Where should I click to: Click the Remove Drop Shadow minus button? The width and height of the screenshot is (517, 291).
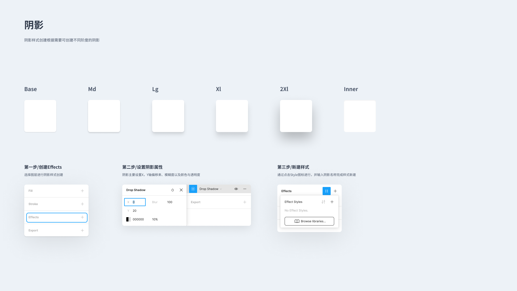pos(245,189)
